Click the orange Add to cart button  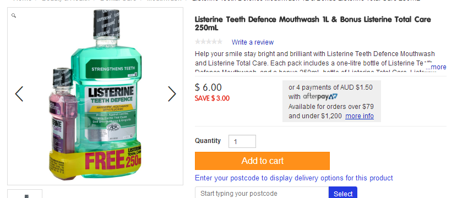[x=262, y=161]
